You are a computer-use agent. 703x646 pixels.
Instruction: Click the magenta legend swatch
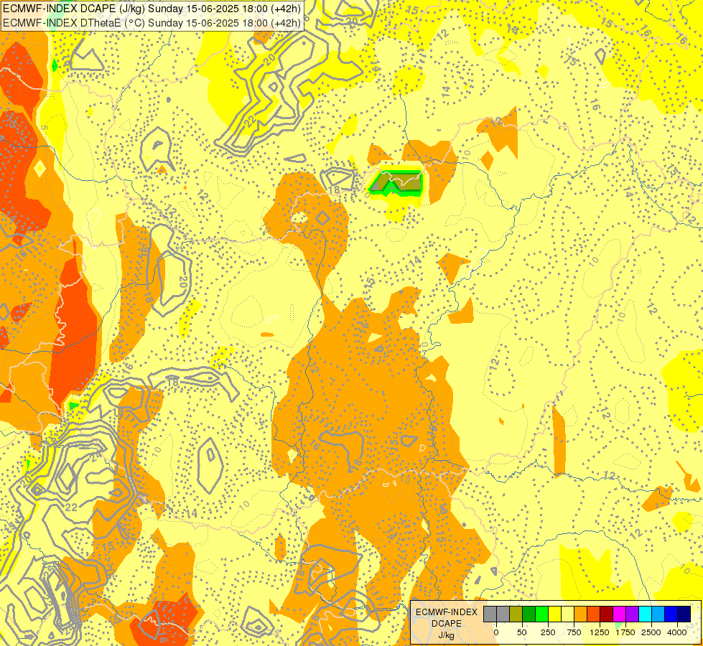pyautogui.click(x=619, y=614)
